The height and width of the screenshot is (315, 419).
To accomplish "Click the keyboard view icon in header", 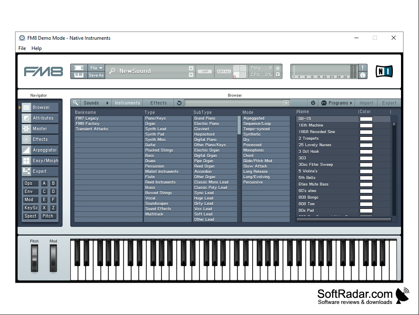I will tap(79, 75).
